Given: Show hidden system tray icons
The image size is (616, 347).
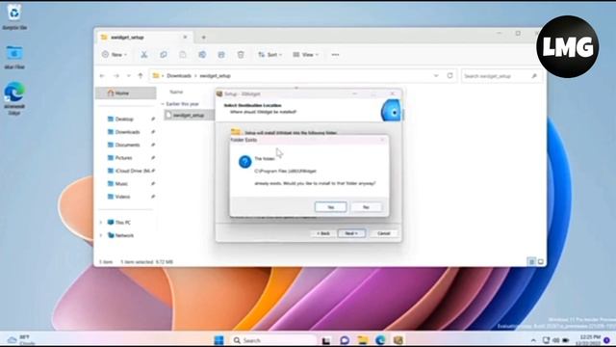Looking at the screenshot, I should coord(533,340).
